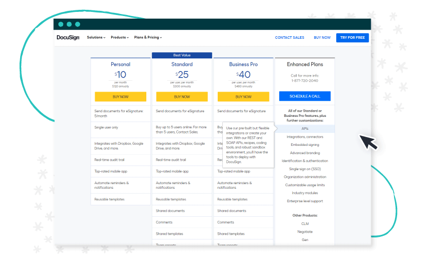Click Integrations, connectors feature
Viewport: 424px width, 270px height.
(305, 137)
